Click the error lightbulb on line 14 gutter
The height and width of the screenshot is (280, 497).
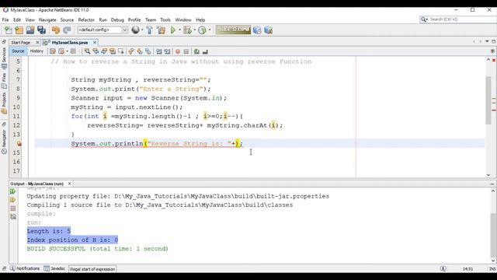(x=19, y=144)
